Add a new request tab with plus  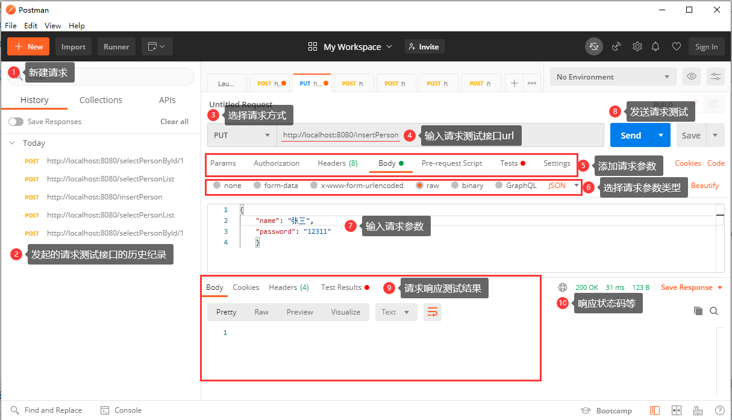coord(514,83)
